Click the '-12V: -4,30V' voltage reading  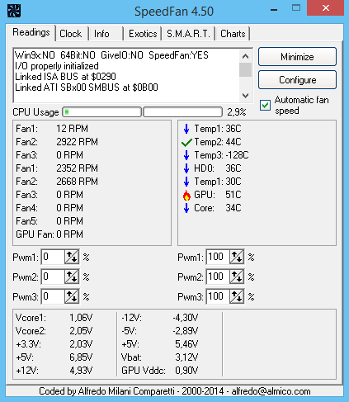click(160, 318)
